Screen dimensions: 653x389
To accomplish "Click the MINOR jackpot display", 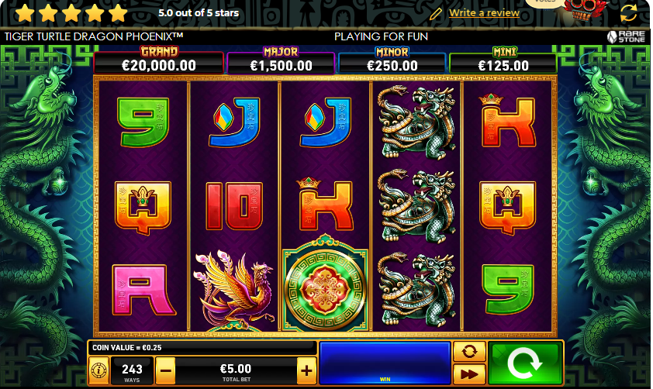I will point(392,60).
